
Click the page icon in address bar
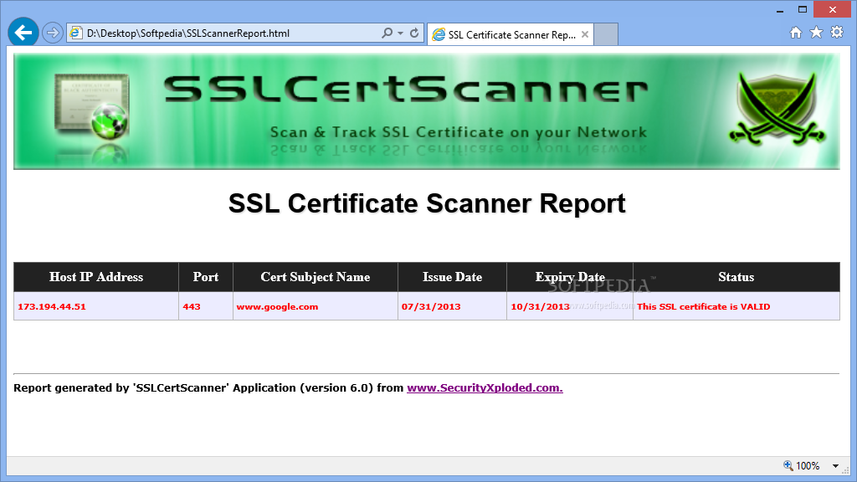(x=76, y=33)
